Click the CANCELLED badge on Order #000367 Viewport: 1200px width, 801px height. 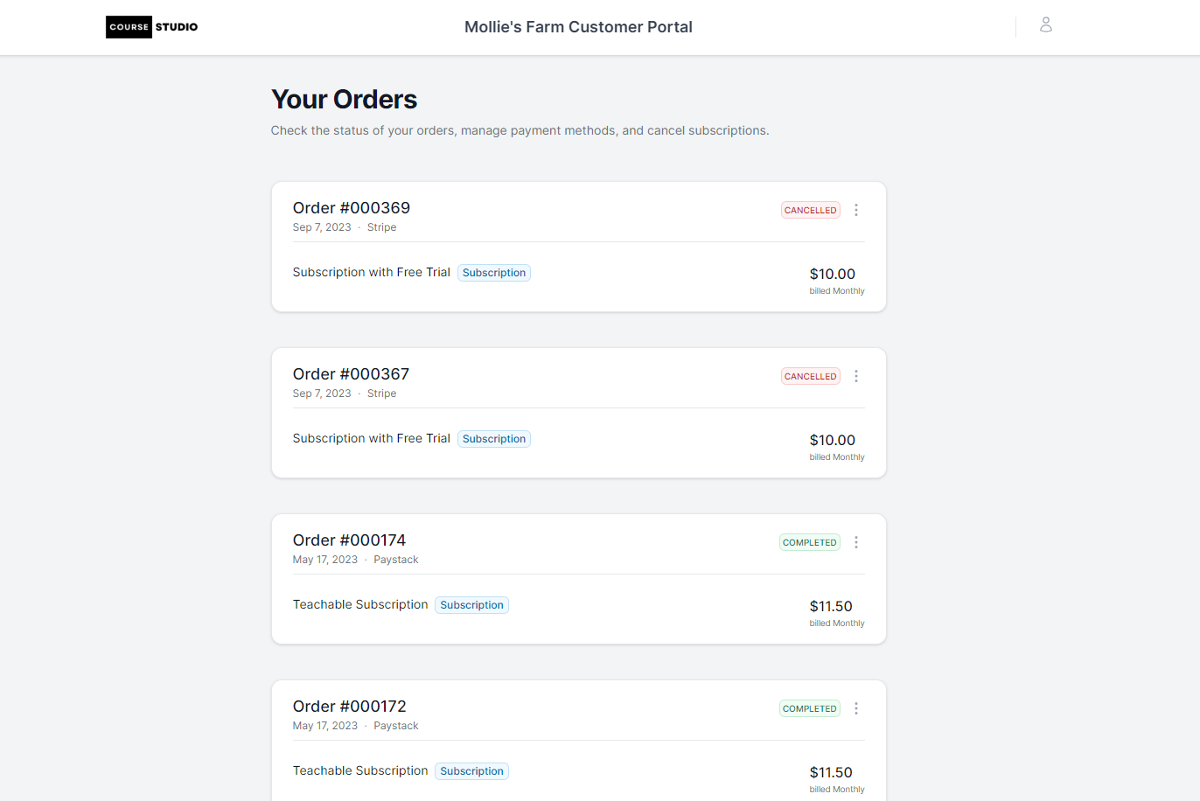(x=810, y=376)
